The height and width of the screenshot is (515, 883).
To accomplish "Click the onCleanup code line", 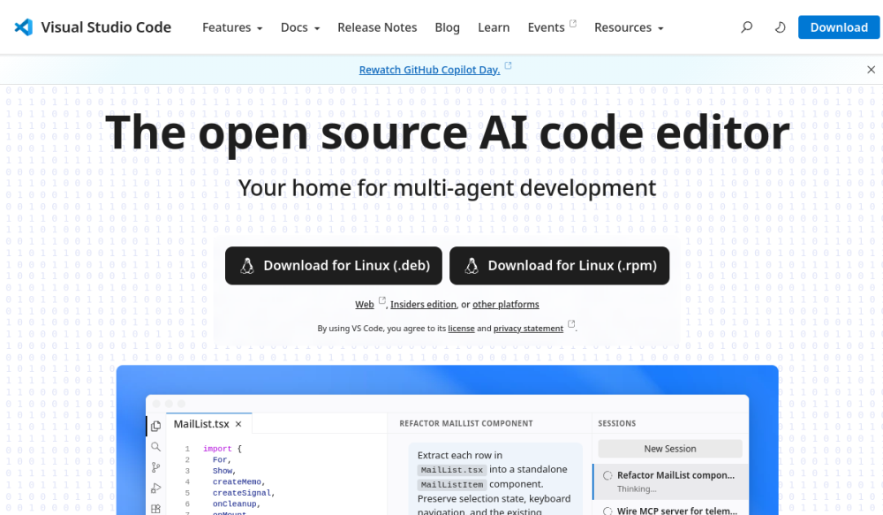I will [237, 504].
